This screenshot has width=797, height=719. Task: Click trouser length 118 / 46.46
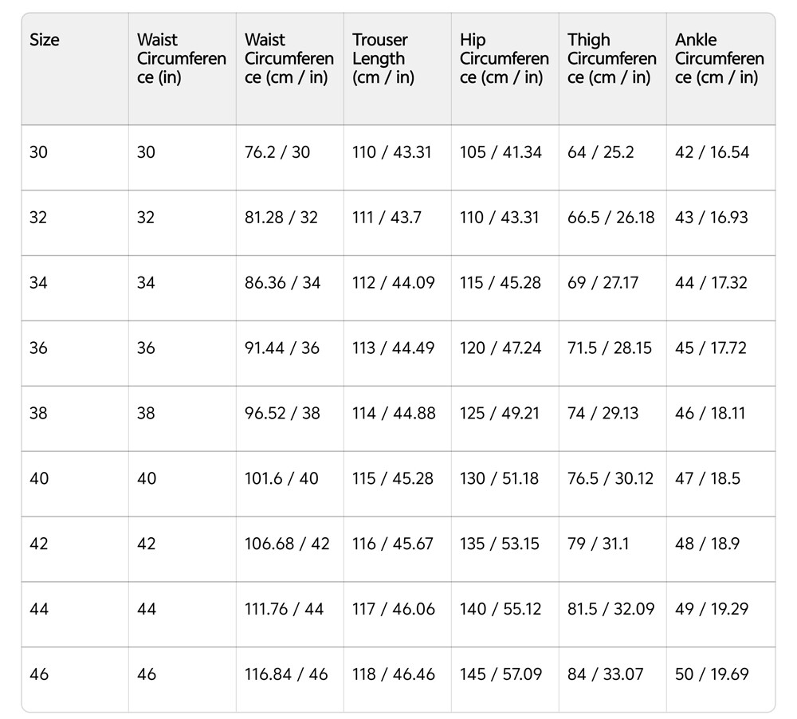click(x=394, y=674)
